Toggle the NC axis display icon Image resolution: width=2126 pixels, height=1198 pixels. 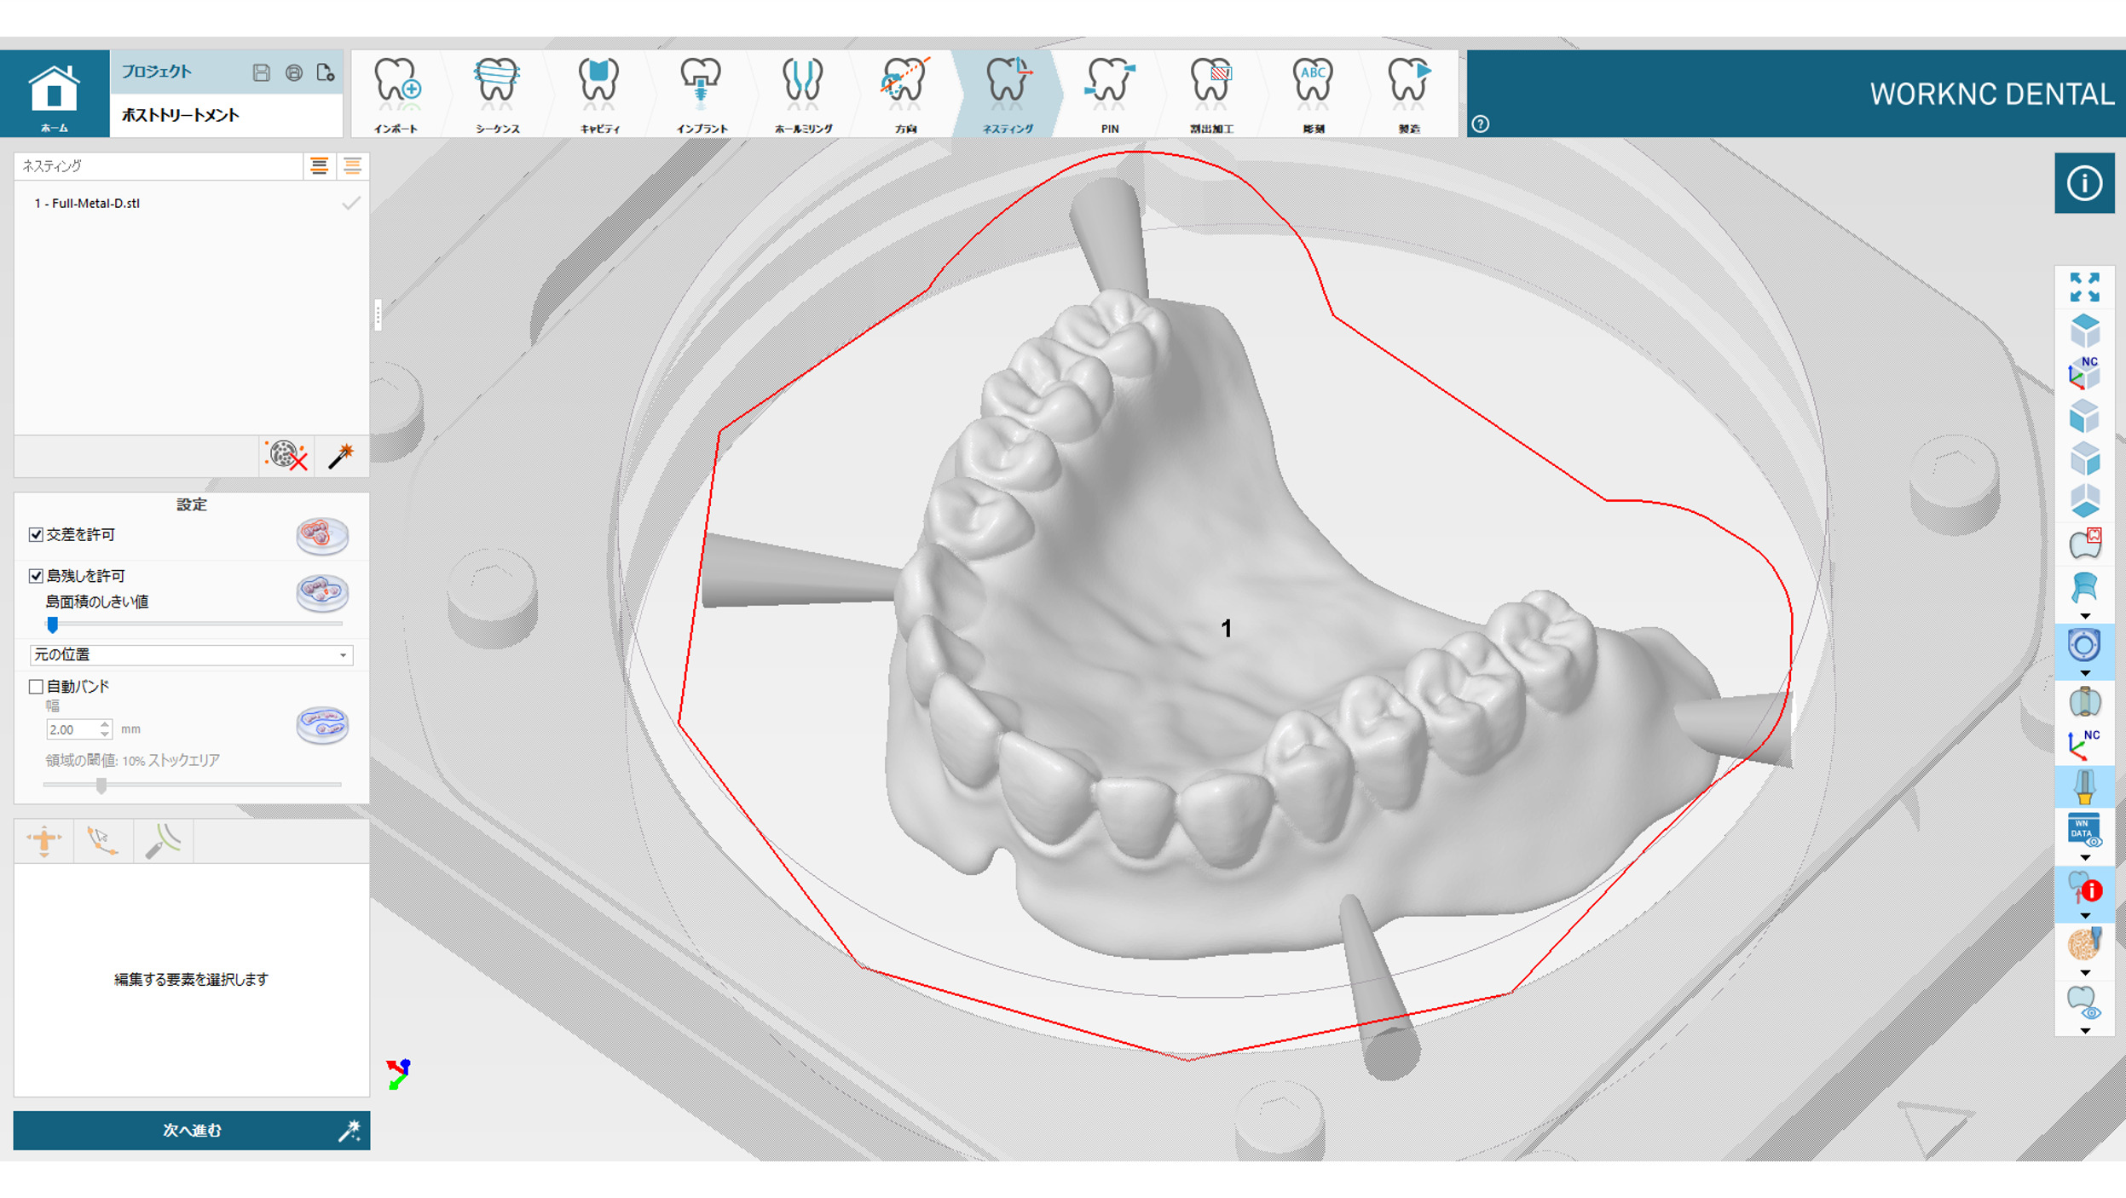point(2085,745)
